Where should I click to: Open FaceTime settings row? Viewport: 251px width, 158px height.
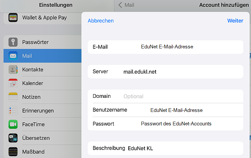point(42,124)
